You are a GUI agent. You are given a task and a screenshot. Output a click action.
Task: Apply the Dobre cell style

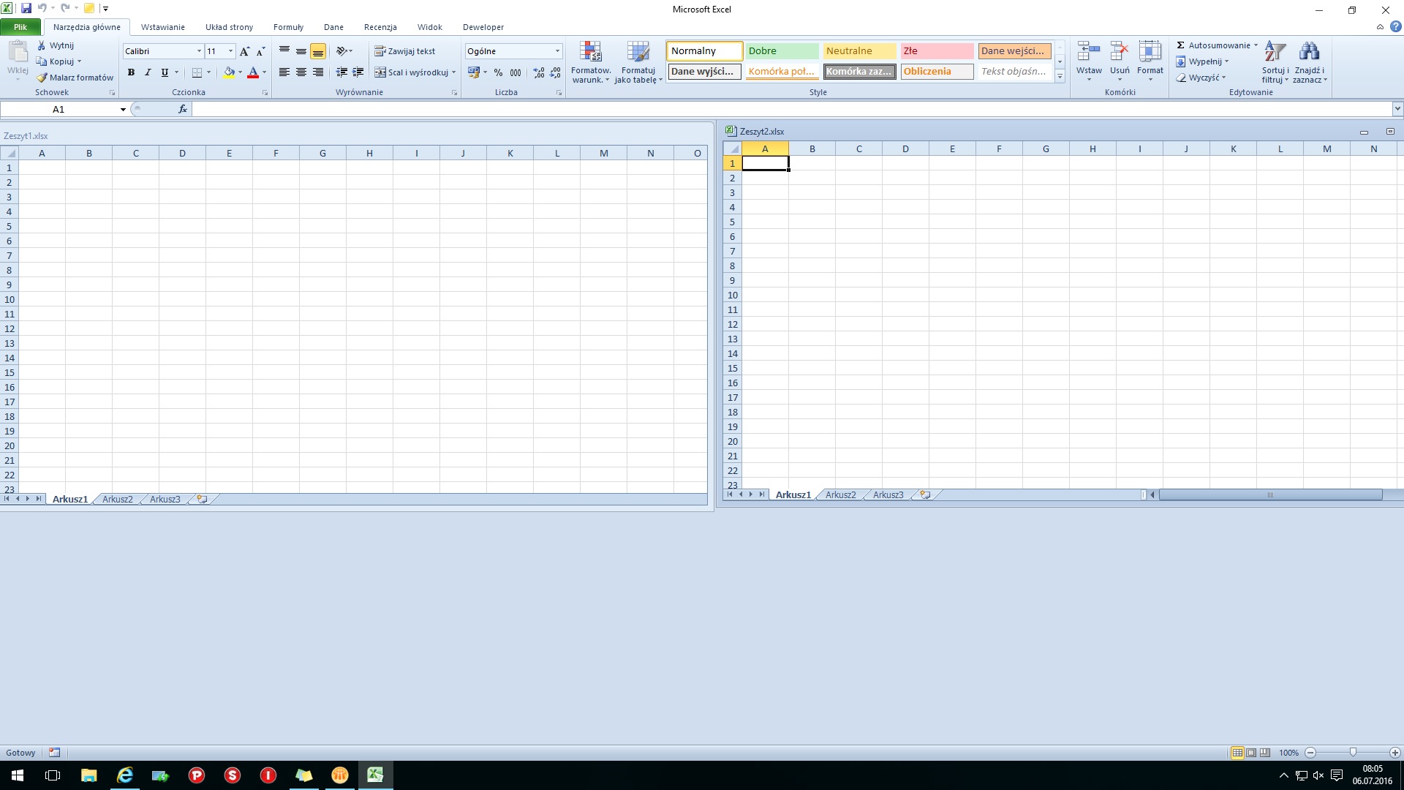click(782, 51)
